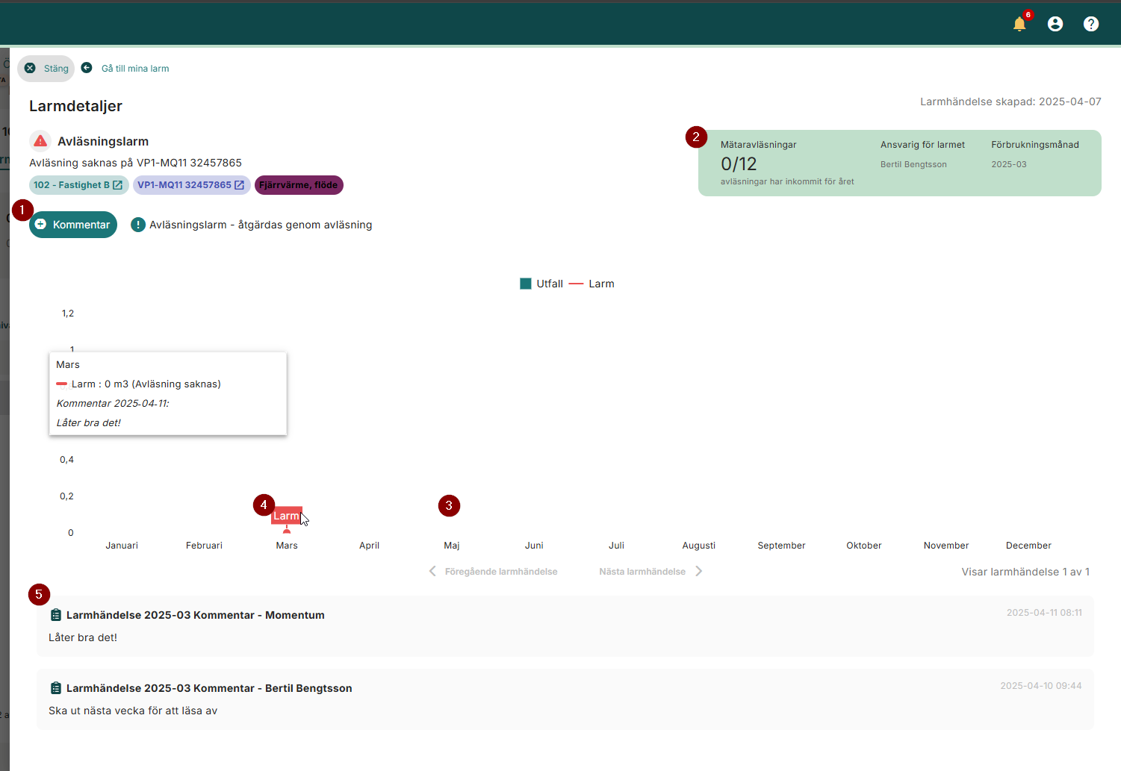Click the external-link icon in Fastighet B chip
This screenshot has height=771, width=1121.
[x=118, y=185]
